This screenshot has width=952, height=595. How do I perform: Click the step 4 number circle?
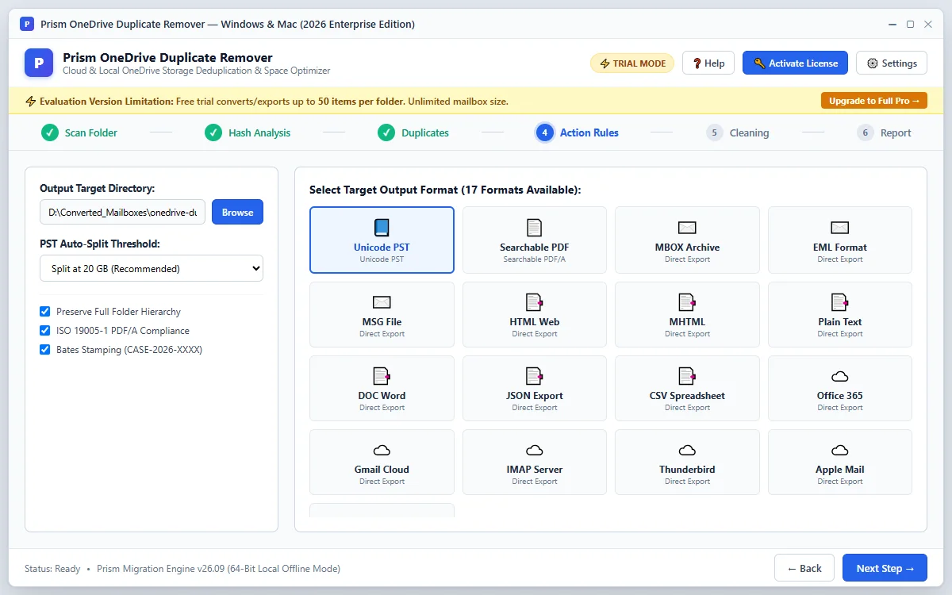(544, 132)
